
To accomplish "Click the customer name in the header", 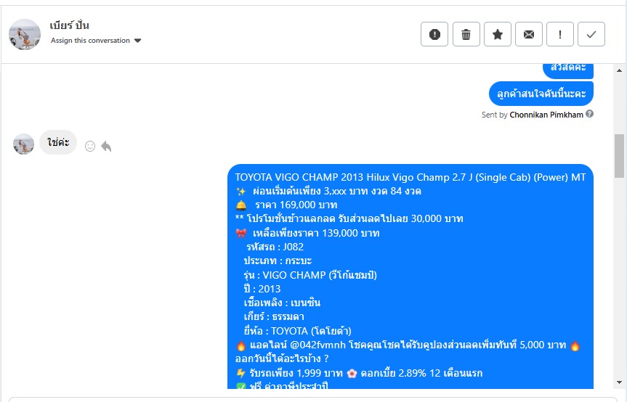I will tap(70, 26).
